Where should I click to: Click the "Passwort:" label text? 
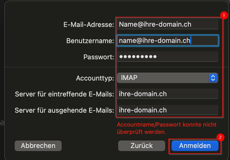[x=99, y=57]
